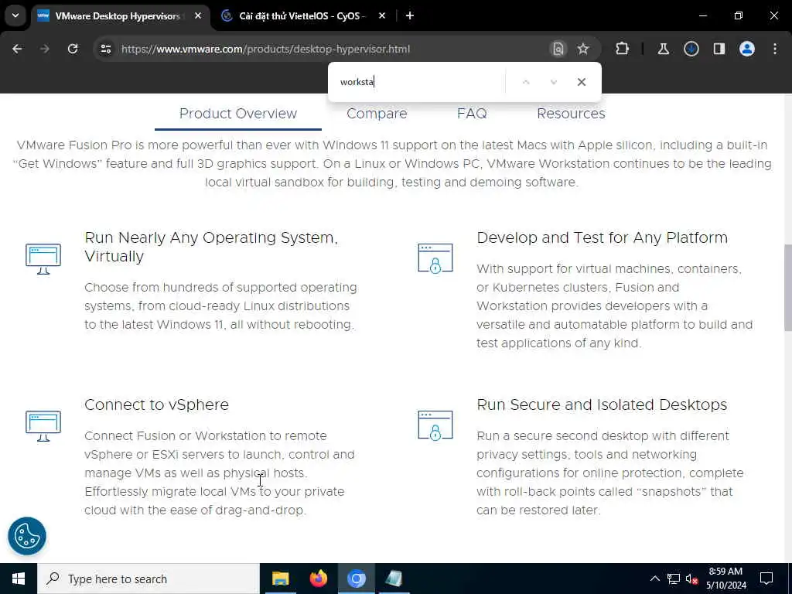Open the Downloads icon in the toolbar
Viewport: 792px width, 594px height.
(x=691, y=49)
